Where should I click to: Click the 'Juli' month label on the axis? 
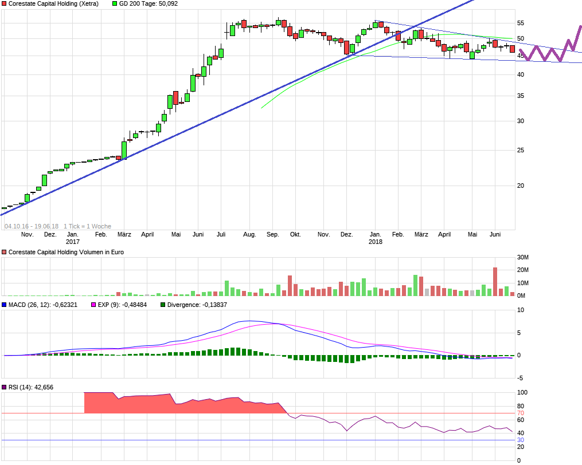(x=221, y=234)
